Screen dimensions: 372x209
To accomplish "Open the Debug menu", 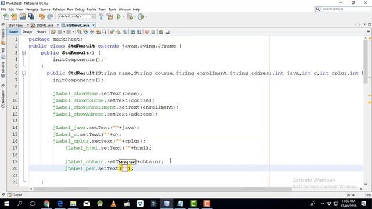I will coord(80,9).
